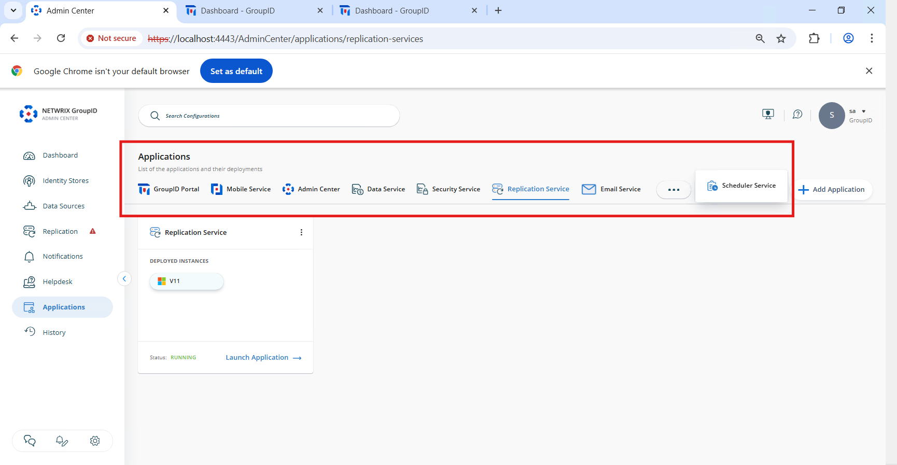897x465 pixels.
Task: Switch to the GroupID Portal tab
Action: 169,189
